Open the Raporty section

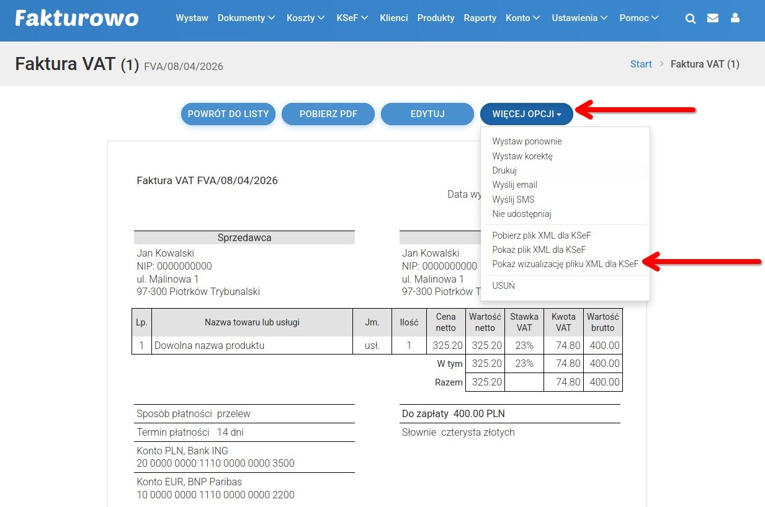click(480, 18)
